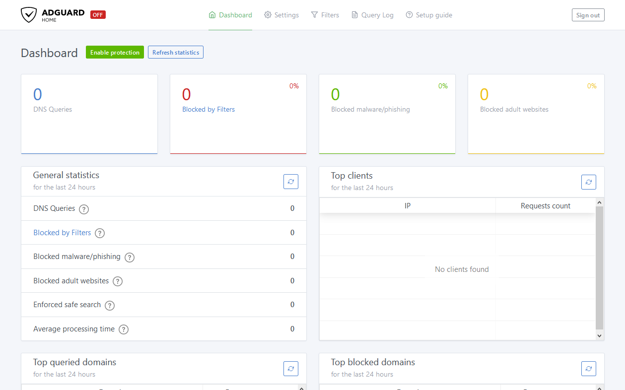
Task: Click the Top clients scrollbar up arrow
Action: pos(599,202)
